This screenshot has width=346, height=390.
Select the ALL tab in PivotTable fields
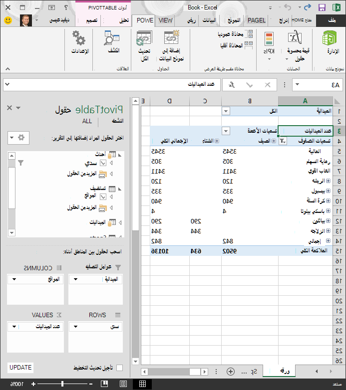87,121
